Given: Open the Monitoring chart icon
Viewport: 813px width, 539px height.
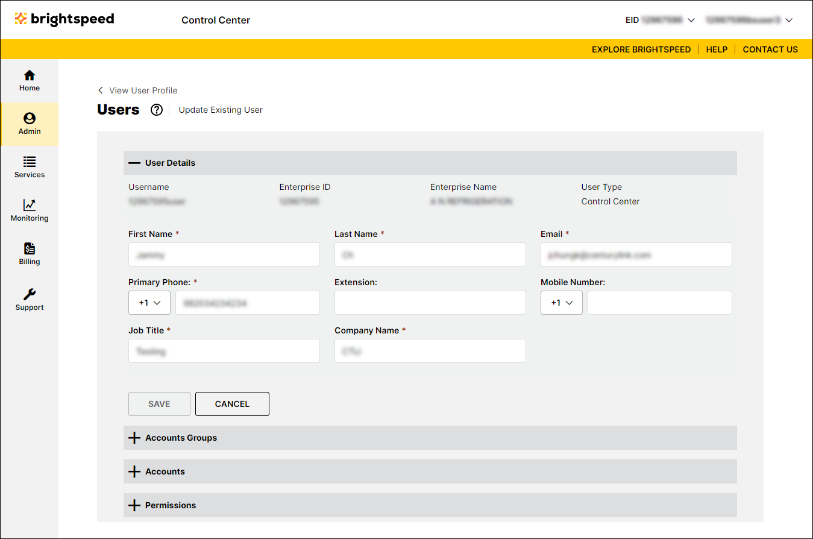Looking at the screenshot, I should click(x=30, y=205).
